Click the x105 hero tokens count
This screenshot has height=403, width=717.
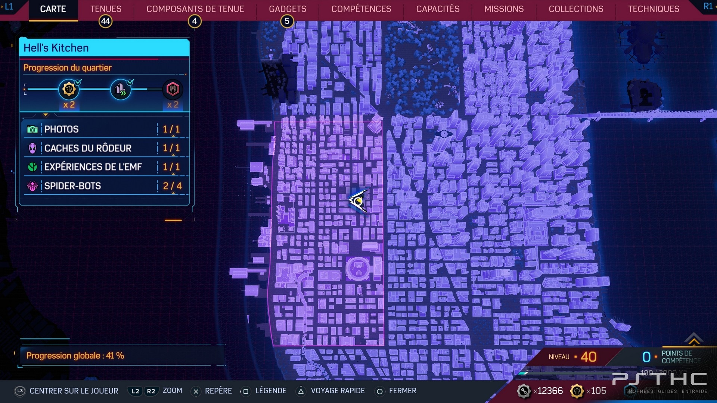[596, 391]
